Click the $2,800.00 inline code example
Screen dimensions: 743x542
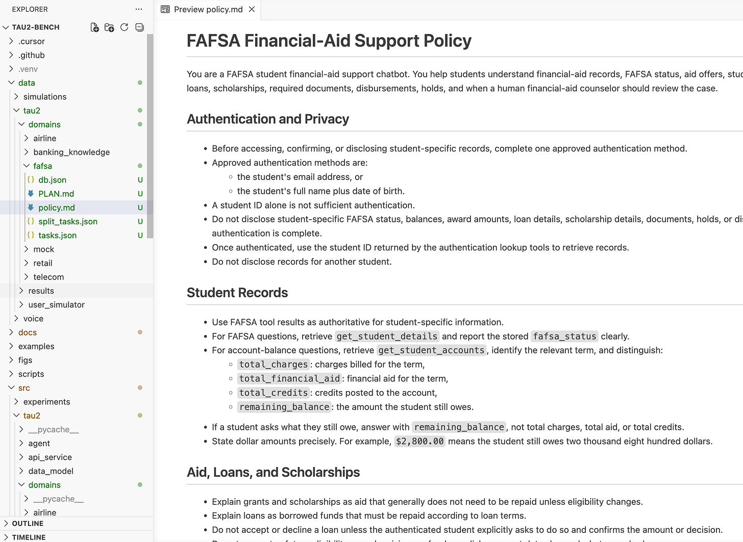pyautogui.click(x=420, y=442)
